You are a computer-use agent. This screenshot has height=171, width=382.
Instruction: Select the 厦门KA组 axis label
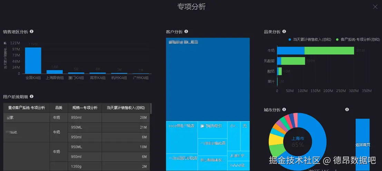click(76, 78)
